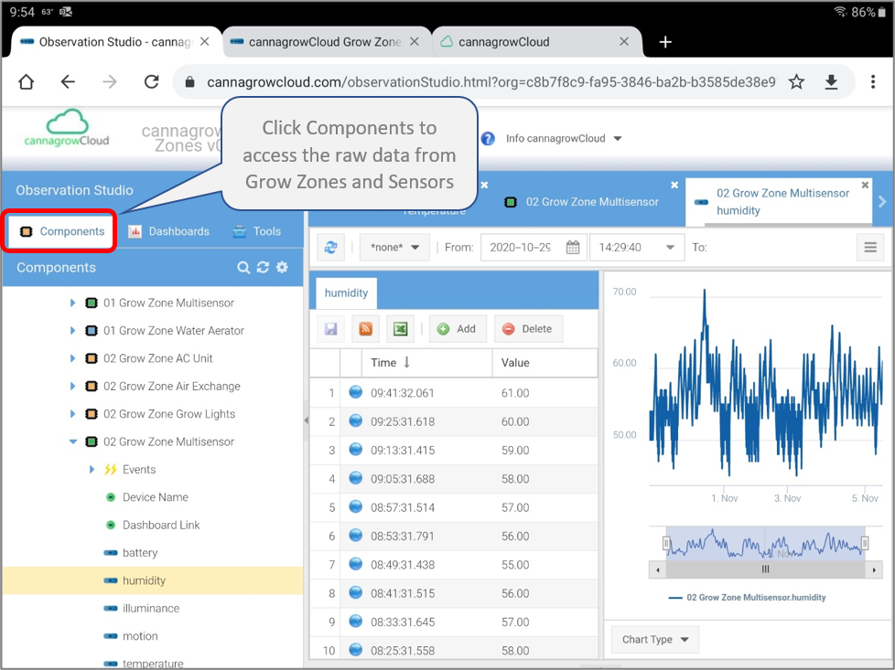The width and height of the screenshot is (895, 670).
Task: Open the hamburger menu at toolbar right
Action: (x=870, y=248)
